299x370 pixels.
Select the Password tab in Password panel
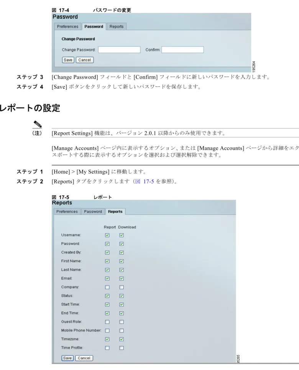click(x=94, y=26)
